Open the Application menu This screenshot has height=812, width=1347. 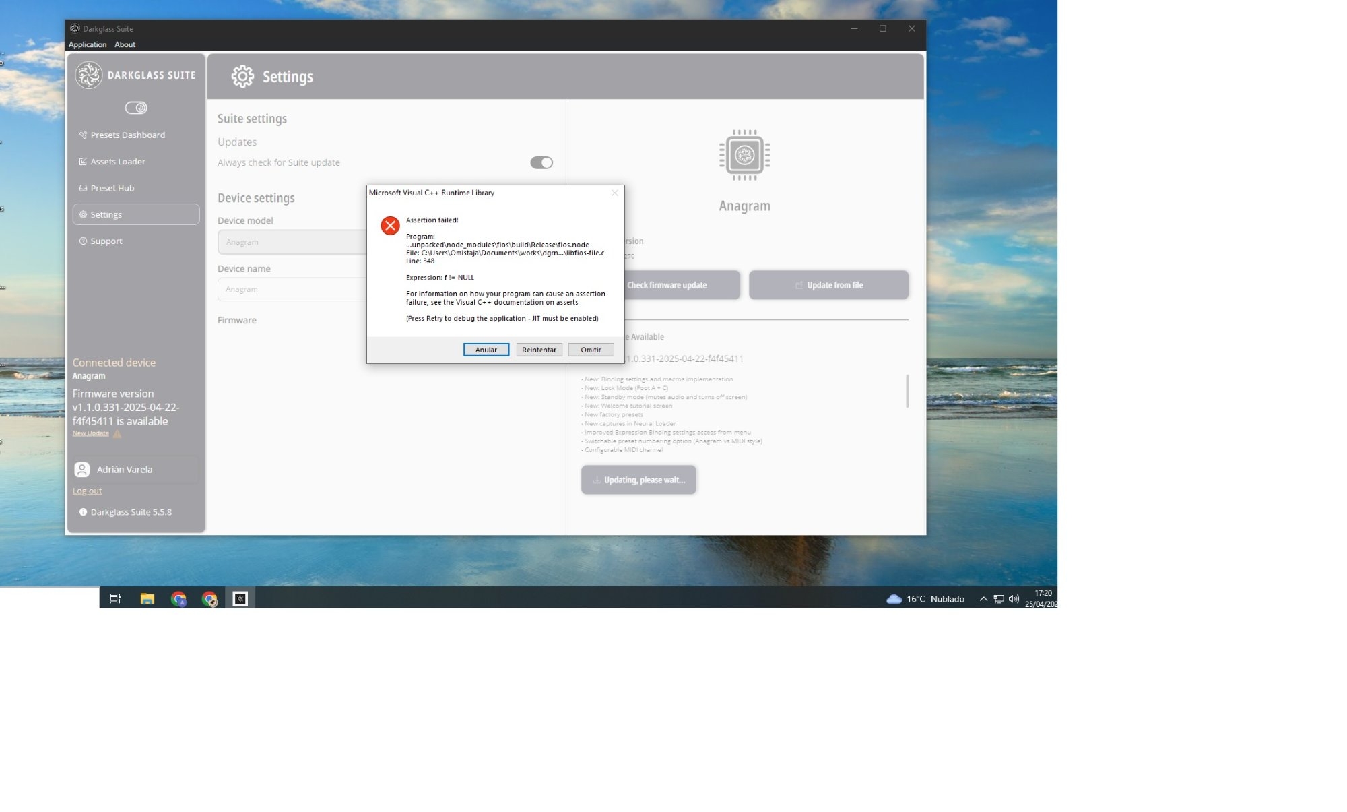click(88, 44)
